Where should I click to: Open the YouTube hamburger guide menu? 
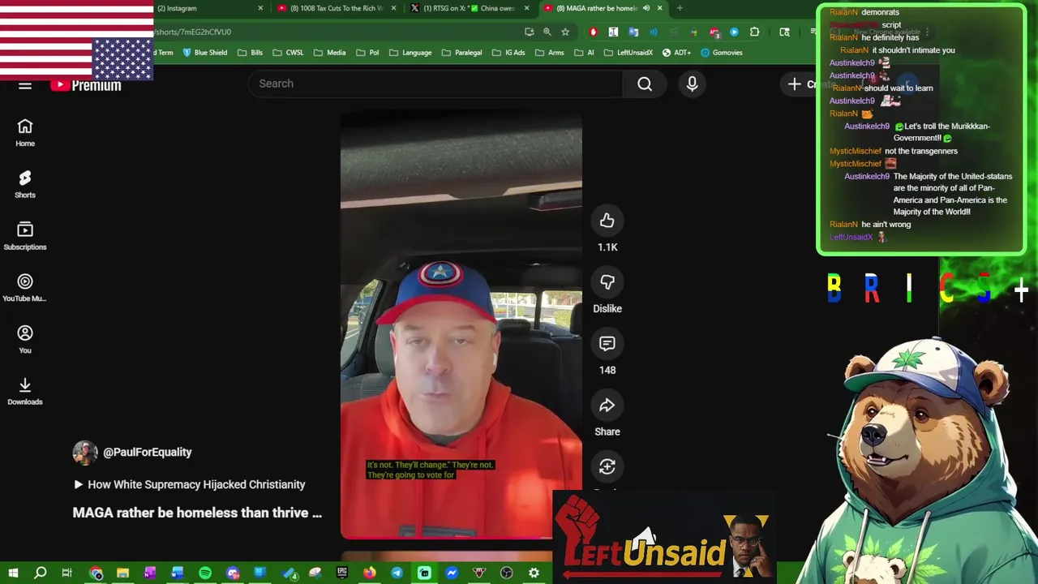(25, 85)
